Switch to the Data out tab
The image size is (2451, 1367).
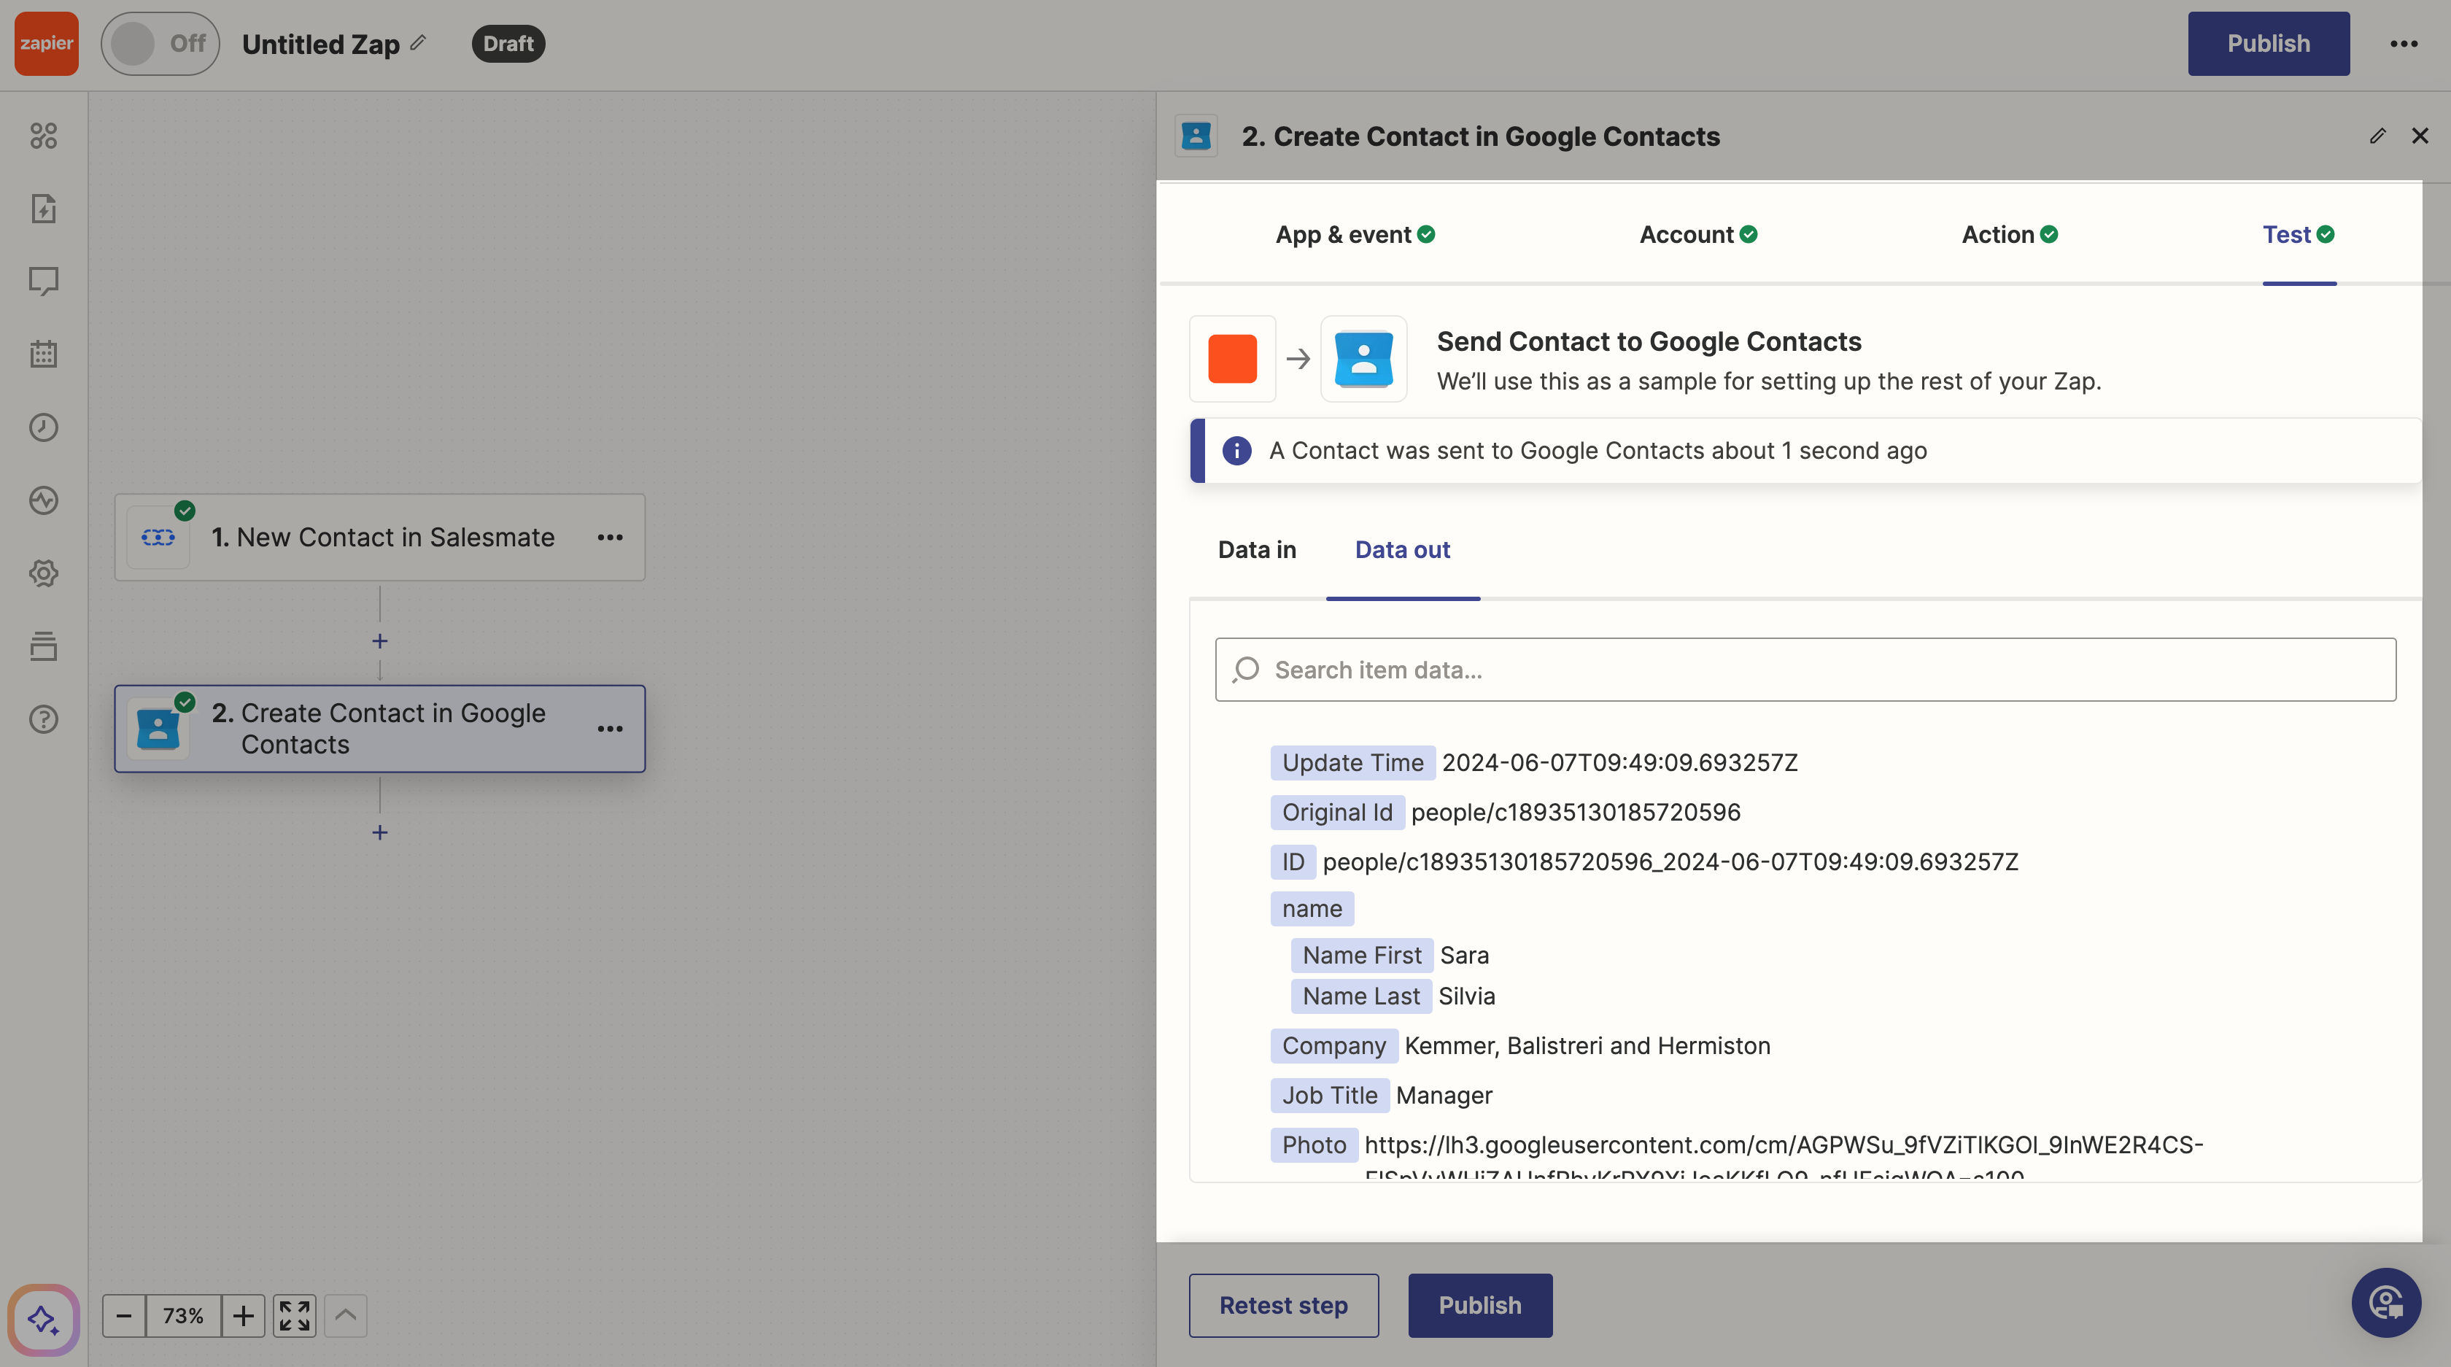click(x=1403, y=550)
